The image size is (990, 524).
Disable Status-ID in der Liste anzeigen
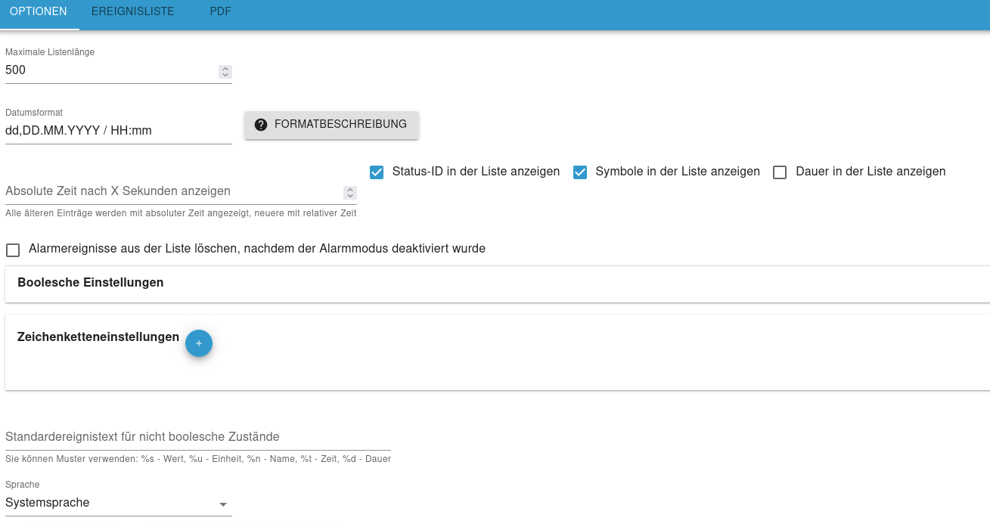click(377, 172)
